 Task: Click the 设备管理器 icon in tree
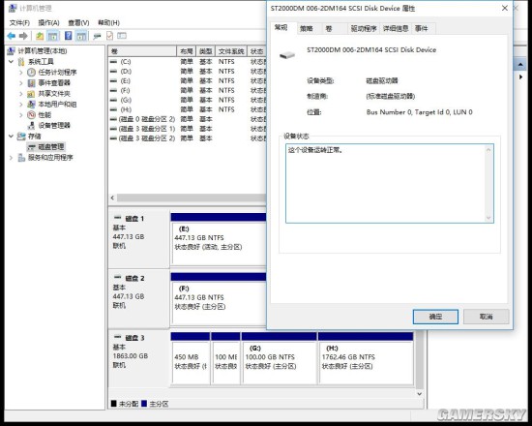click(x=31, y=125)
